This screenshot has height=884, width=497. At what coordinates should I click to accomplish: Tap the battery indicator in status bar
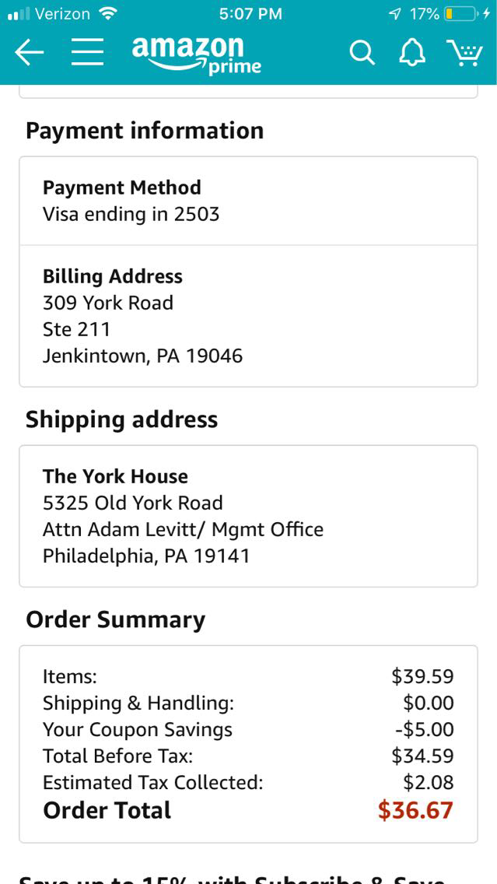[x=460, y=14]
